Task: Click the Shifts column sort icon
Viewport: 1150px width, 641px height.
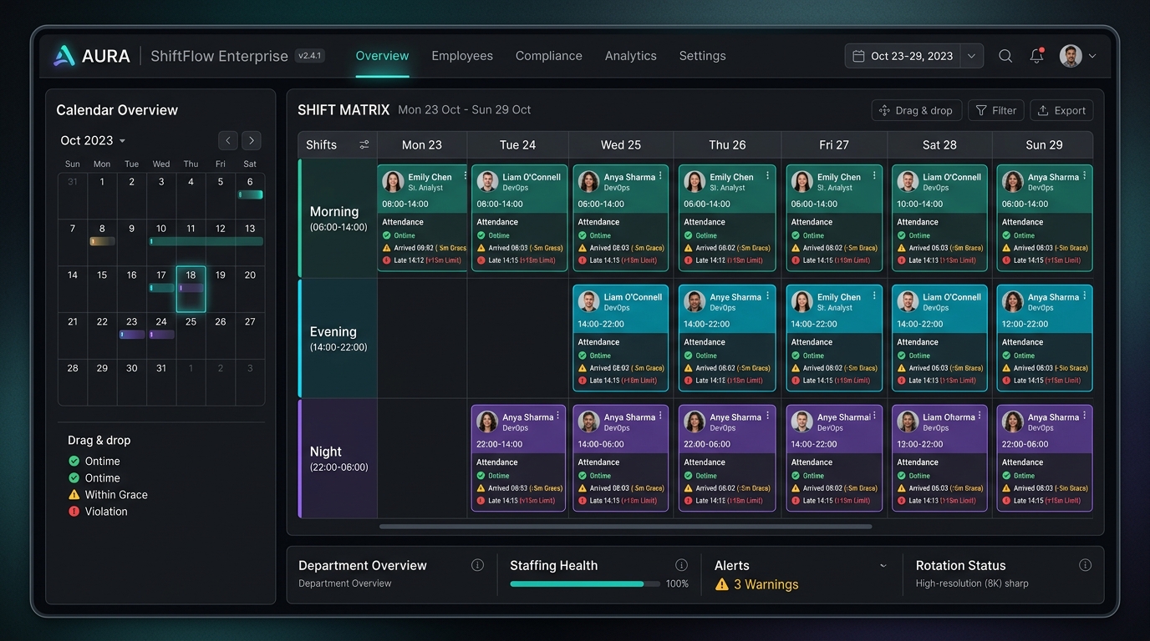Action: pyautogui.click(x=364, y=145)
